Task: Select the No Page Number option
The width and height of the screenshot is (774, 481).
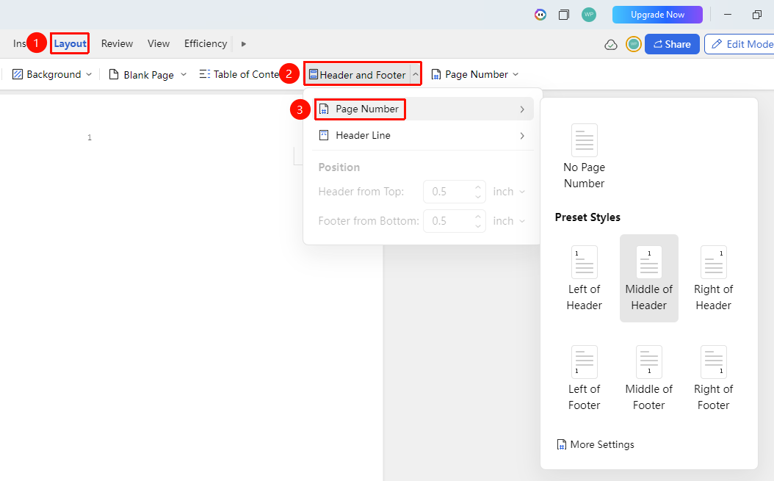Action: [x=585, y=156]
